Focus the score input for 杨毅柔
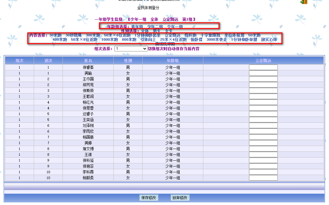Screen dimensions: 329x205 tap(263, 178)
